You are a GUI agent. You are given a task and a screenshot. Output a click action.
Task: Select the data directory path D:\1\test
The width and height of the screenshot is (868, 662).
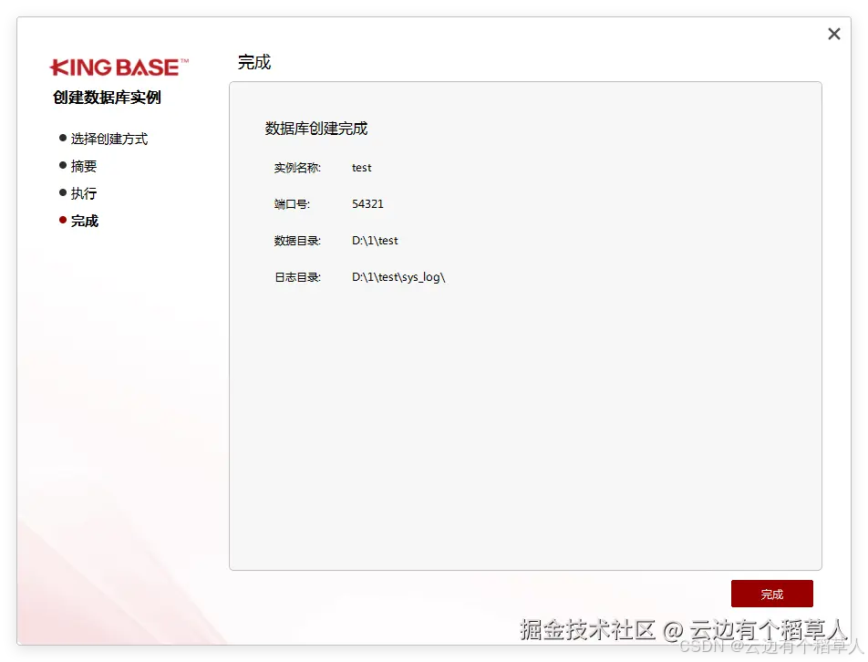coord(376,240)
